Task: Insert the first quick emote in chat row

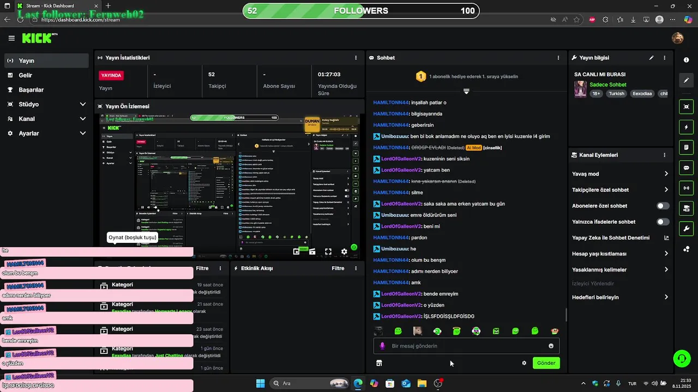Action: 378,330
